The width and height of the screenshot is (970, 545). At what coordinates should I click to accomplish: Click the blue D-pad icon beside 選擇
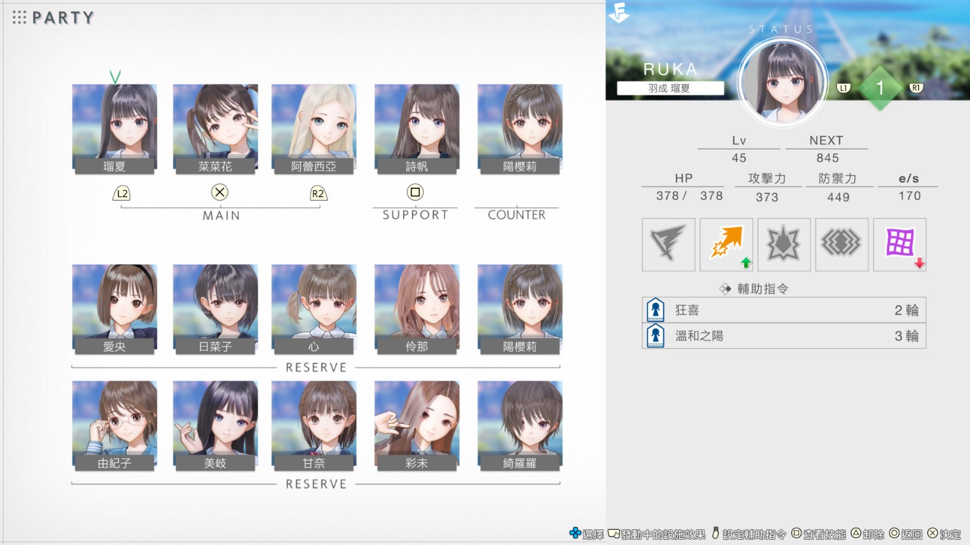click(575, 534)
